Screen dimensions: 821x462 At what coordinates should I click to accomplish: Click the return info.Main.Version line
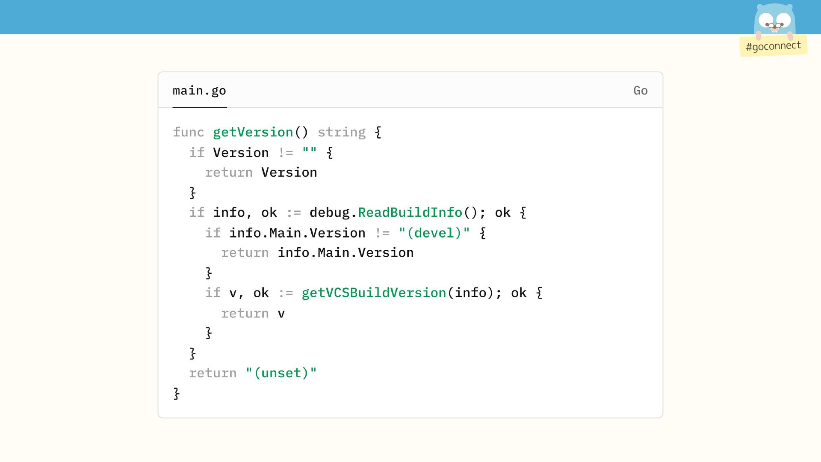coord(317,253)
